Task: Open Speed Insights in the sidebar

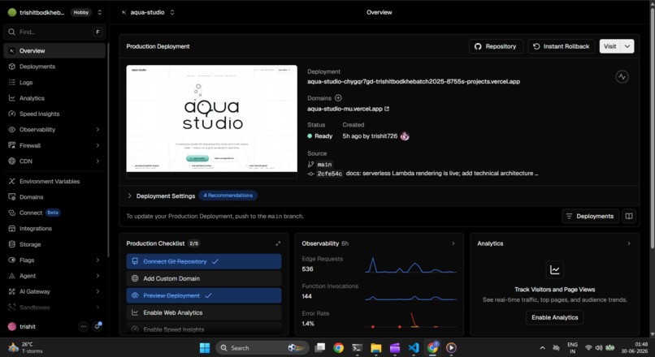Action: pos(54,114)
